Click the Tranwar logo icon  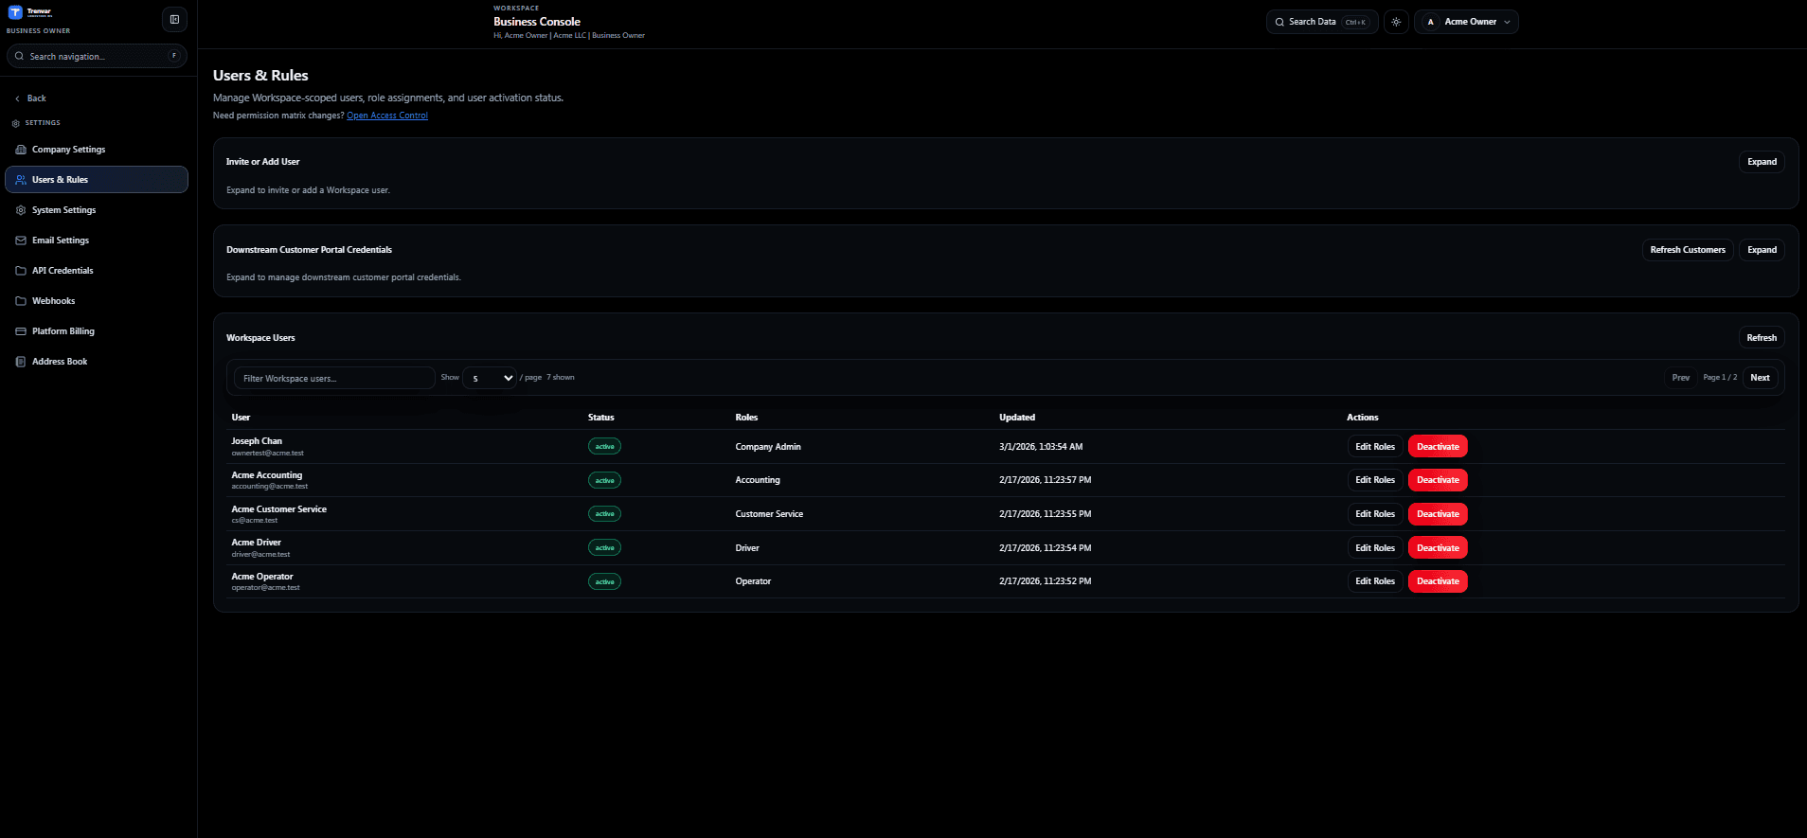coord(15,12)
